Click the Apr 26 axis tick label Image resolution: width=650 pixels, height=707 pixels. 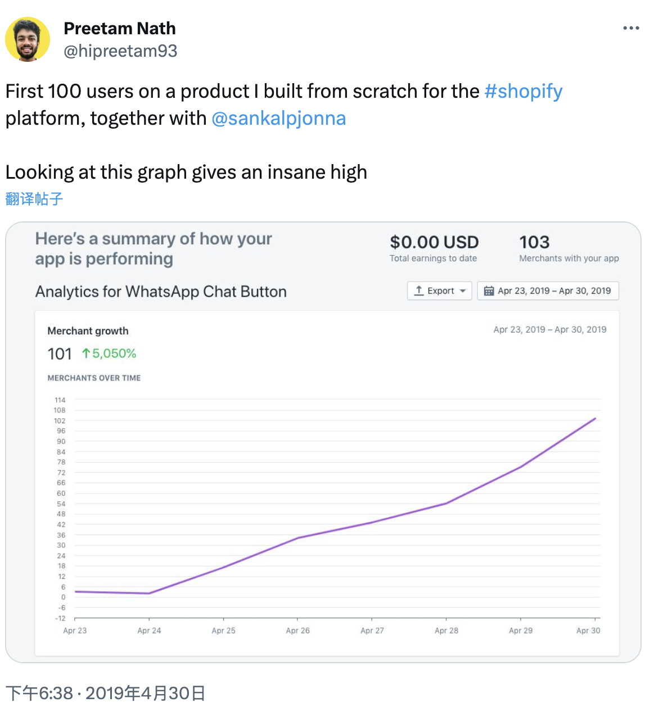298,631
